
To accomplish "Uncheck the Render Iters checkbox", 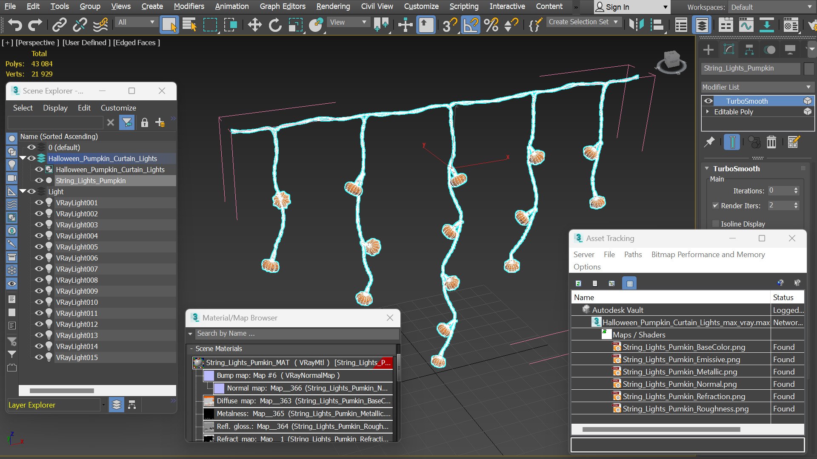I will (716, 206).
